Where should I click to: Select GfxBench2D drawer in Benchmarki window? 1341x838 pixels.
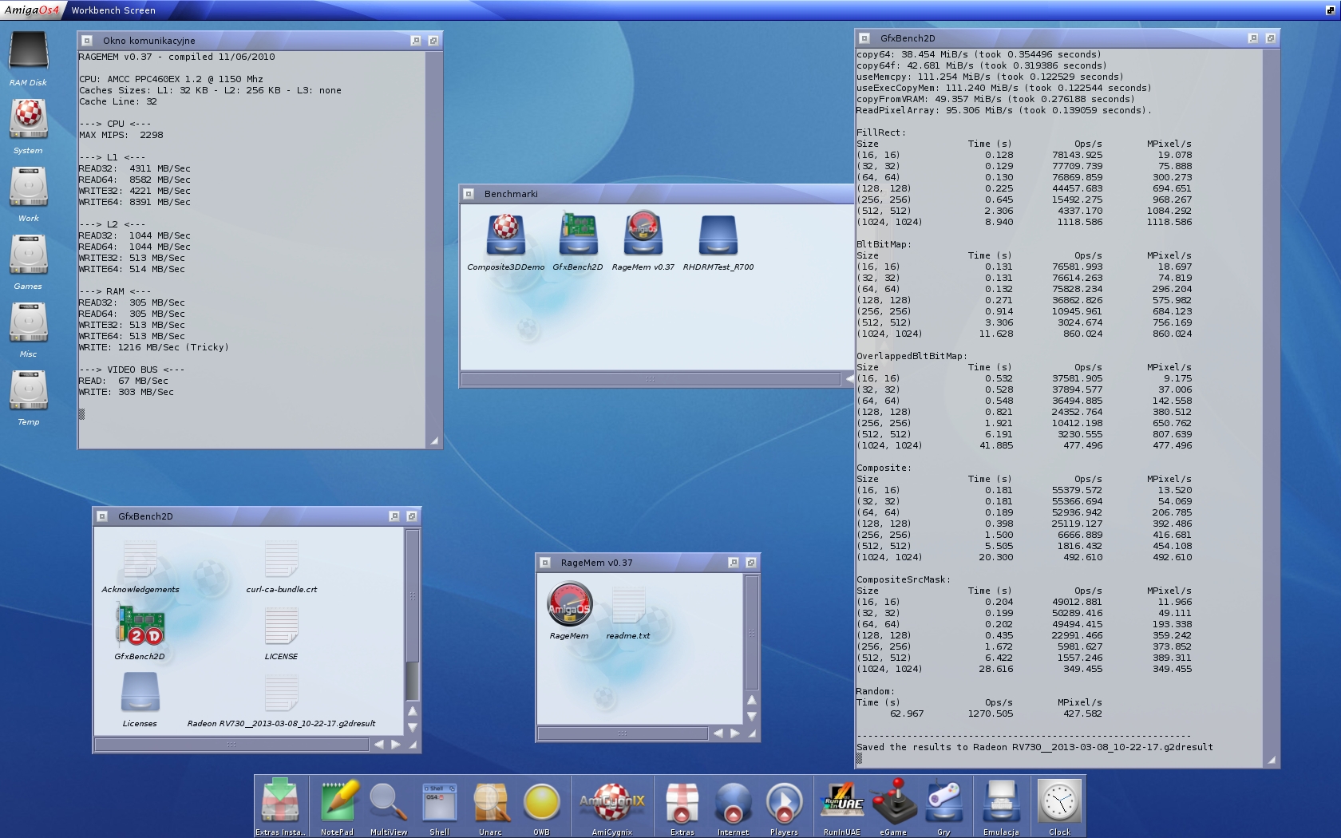[578, 235]
